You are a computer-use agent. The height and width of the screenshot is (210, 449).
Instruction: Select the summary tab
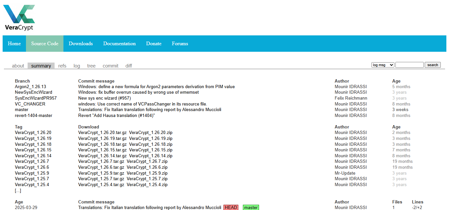point(41,66)
